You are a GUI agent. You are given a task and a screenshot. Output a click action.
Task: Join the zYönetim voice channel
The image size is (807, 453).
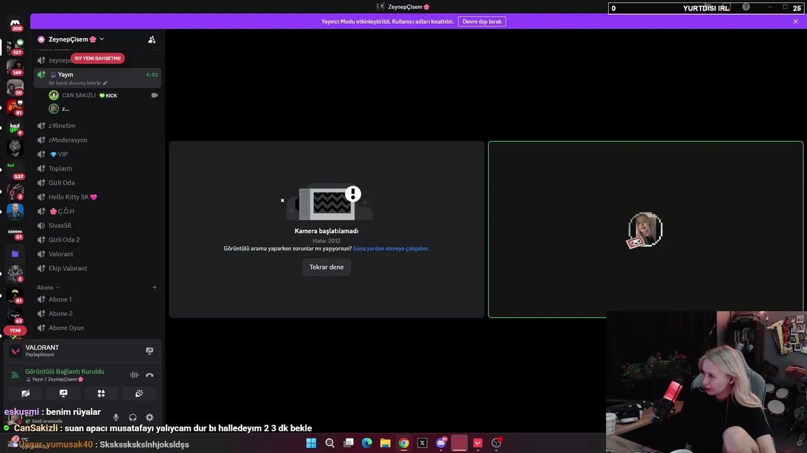pyautogui.click(x=98, y=126)
